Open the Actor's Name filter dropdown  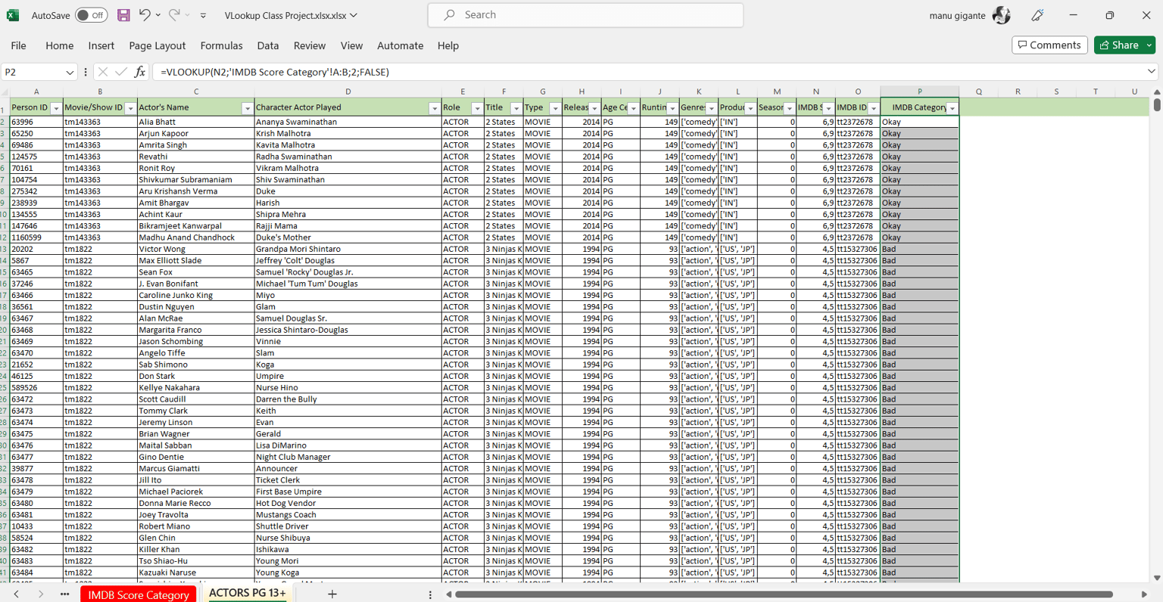247,108
